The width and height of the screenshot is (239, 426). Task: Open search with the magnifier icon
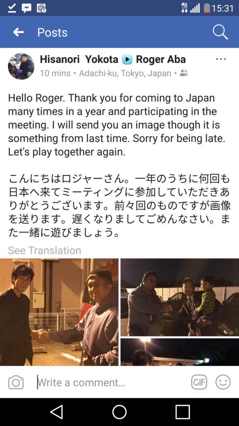pyautogui.click(x=220, y=32)
